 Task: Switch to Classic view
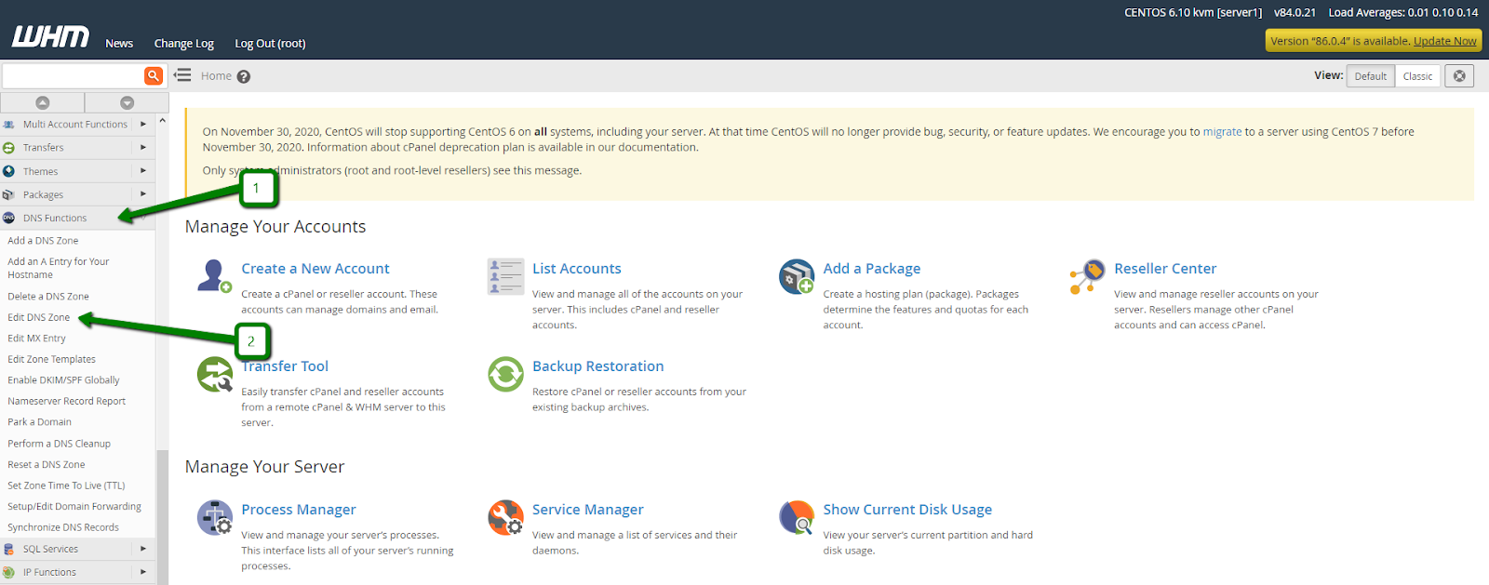1417,76
